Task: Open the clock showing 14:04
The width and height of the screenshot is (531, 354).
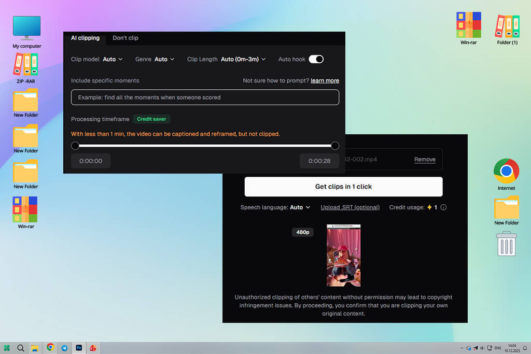Action: coord(512,348)
